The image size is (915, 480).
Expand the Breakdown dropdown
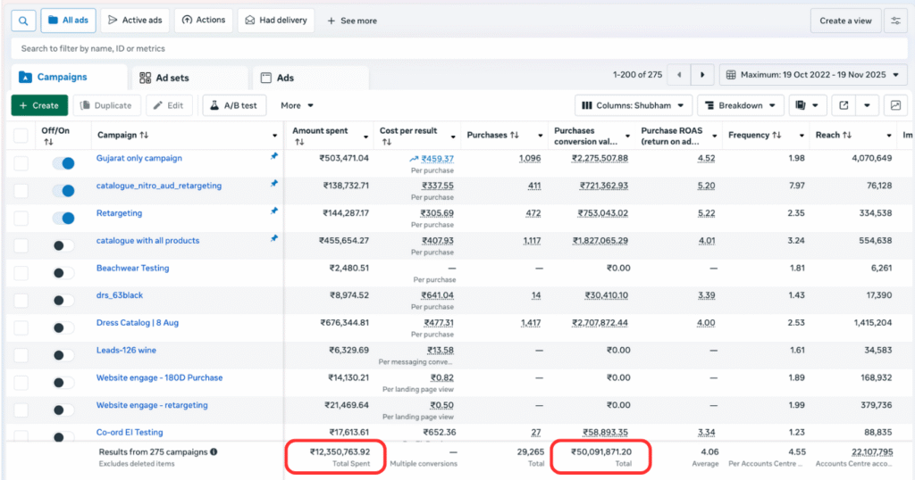coord(740,105)
